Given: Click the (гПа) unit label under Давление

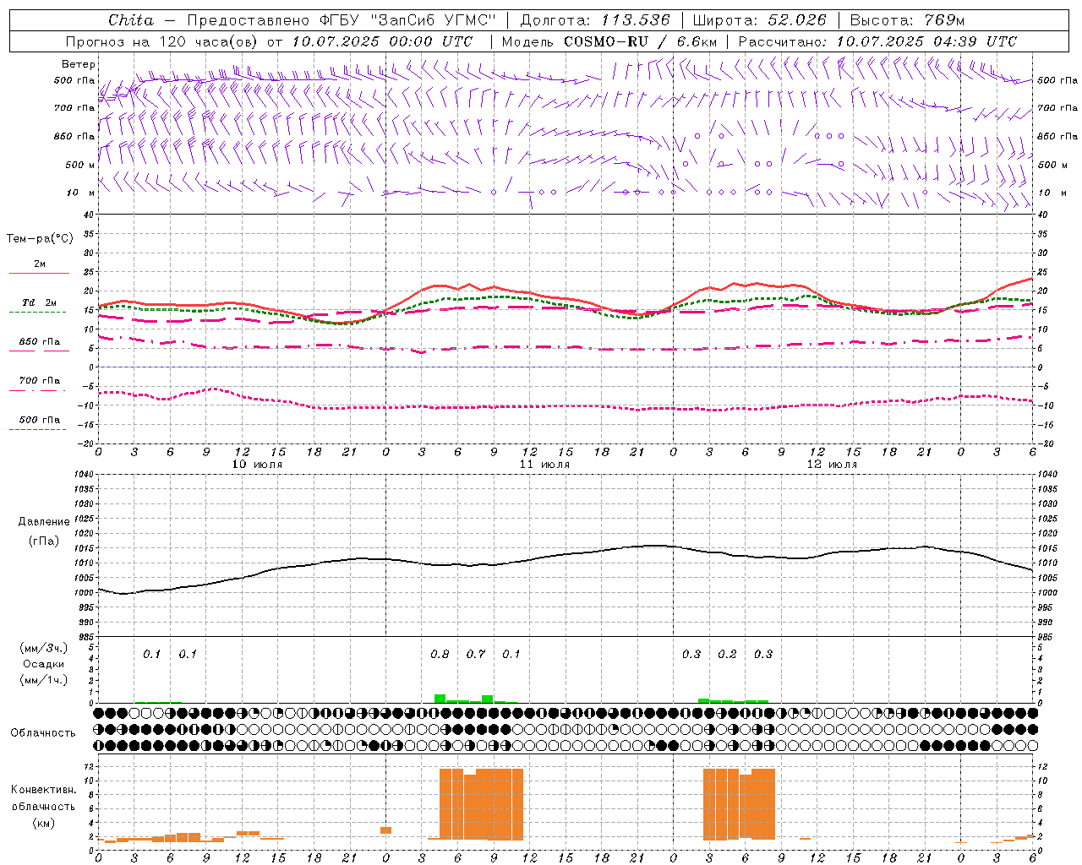Looking at the screenshot, I should coord(44,541).
